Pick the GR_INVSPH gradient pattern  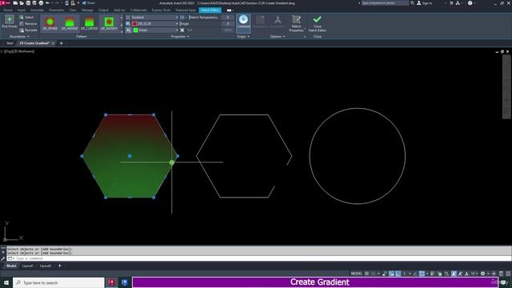(109, 23)
